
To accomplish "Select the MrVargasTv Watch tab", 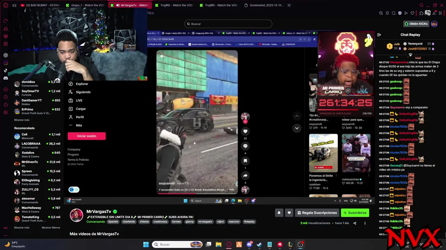I will (130, 5).
